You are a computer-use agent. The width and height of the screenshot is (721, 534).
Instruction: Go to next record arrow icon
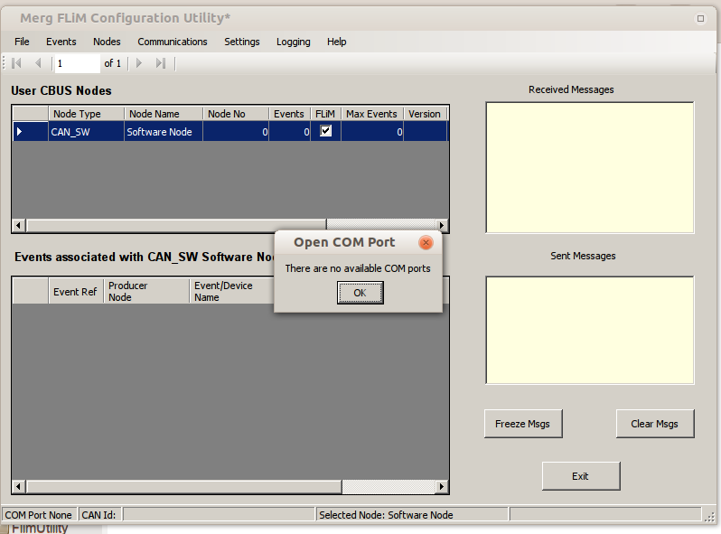[x=139, y=63]
